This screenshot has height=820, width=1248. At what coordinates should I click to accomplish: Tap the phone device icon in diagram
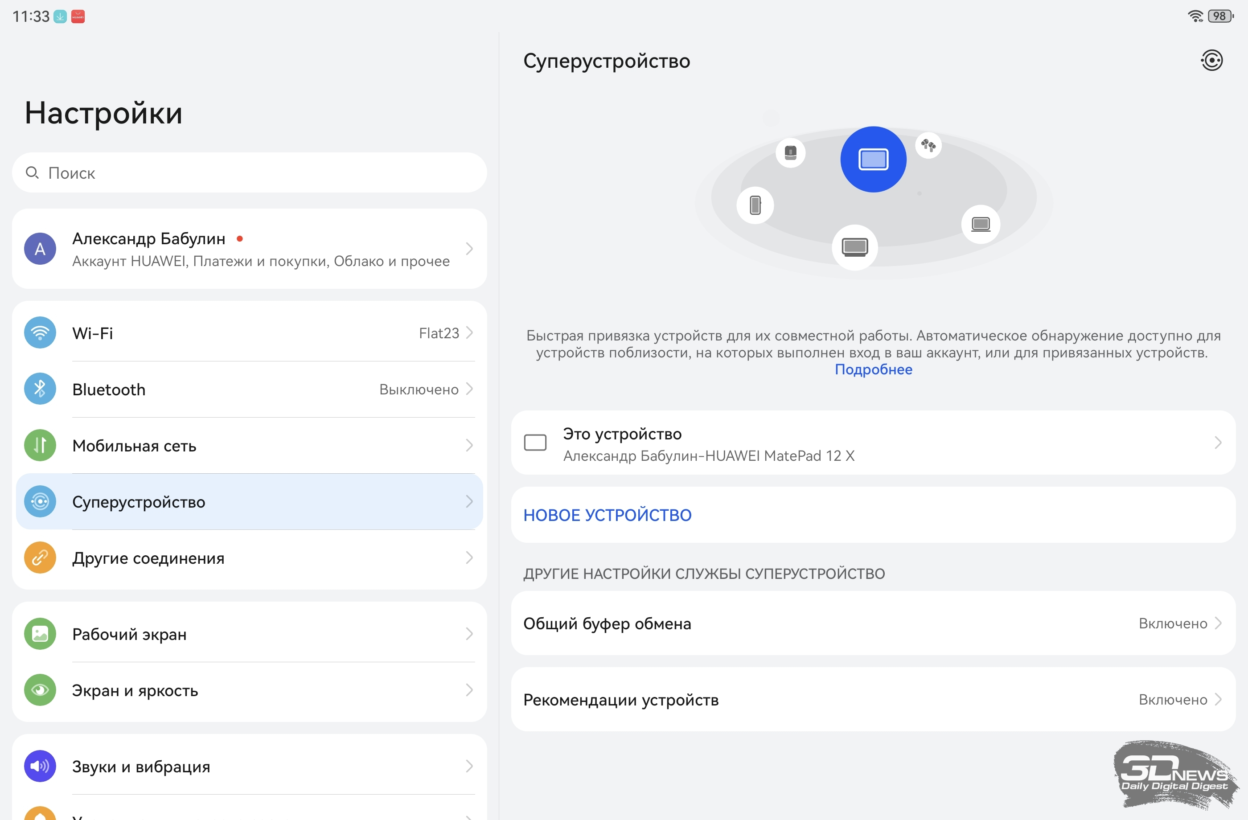tap(755, 205)
